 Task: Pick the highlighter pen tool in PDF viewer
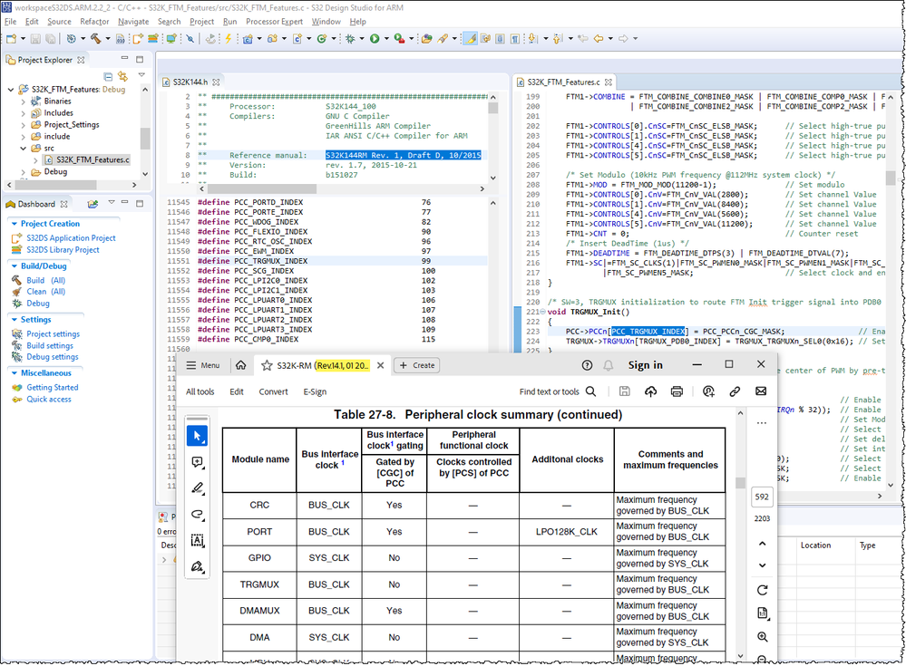[x=198, y=487]
